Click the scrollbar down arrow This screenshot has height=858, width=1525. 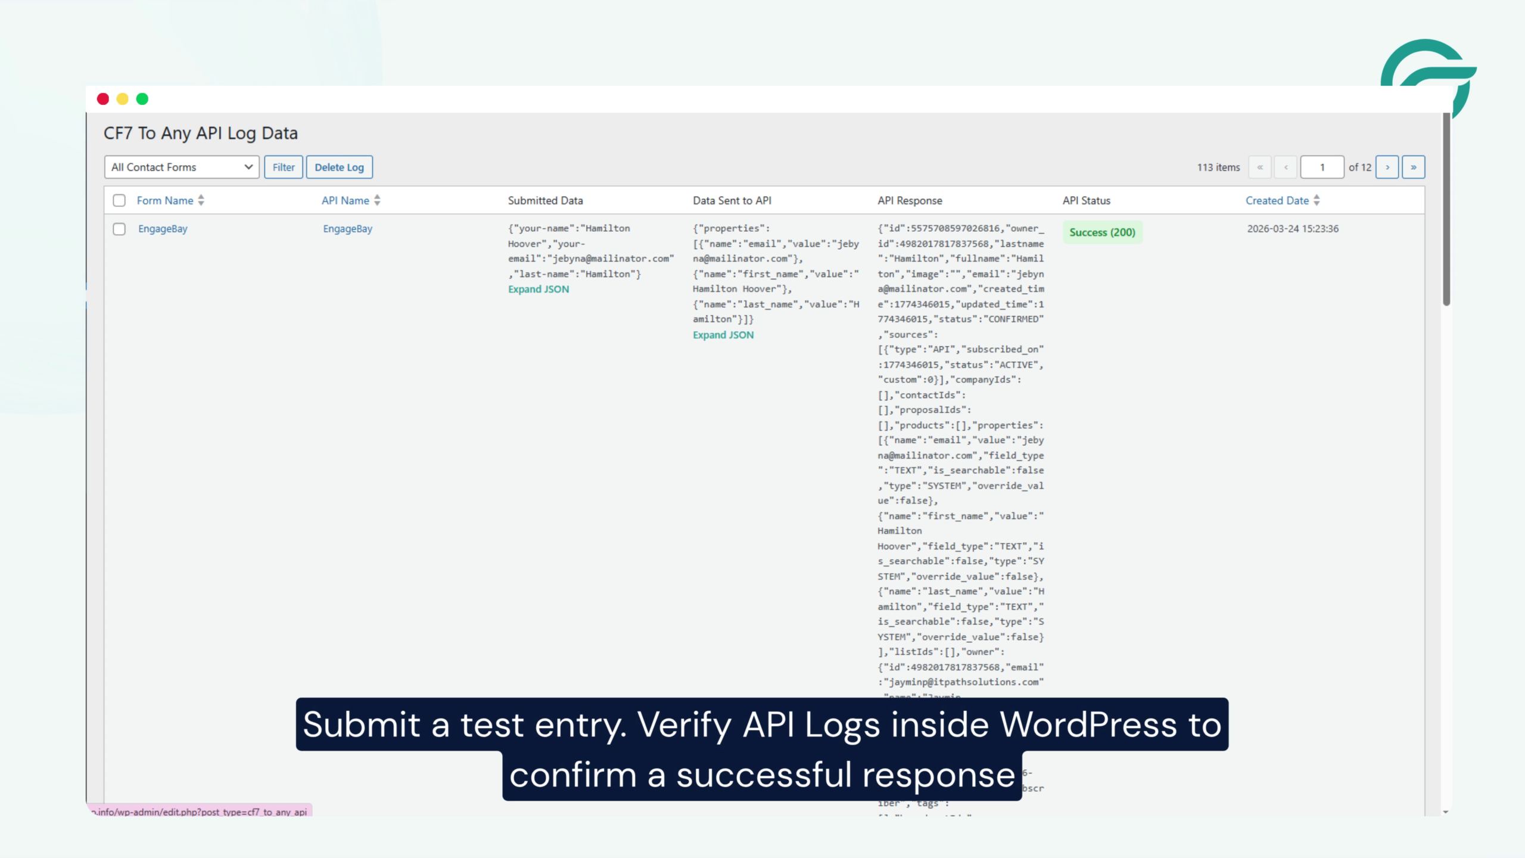point(1446,812)
